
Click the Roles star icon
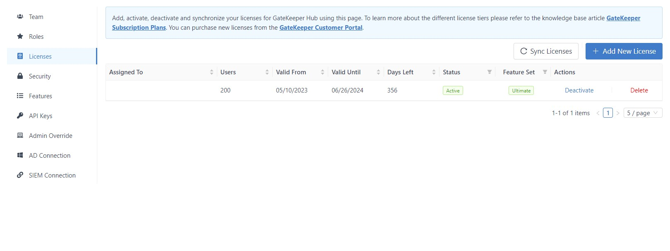click(20, 36)
